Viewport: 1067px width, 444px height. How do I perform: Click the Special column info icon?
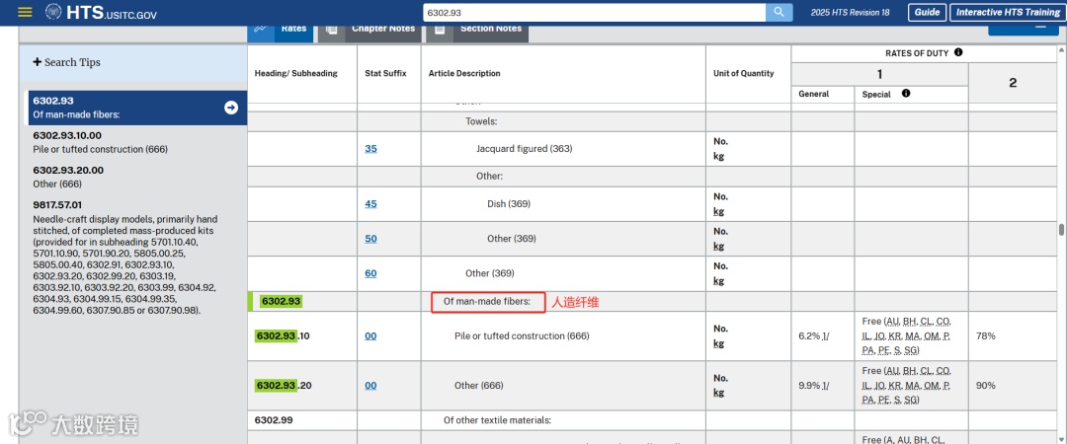coord(906,94)
